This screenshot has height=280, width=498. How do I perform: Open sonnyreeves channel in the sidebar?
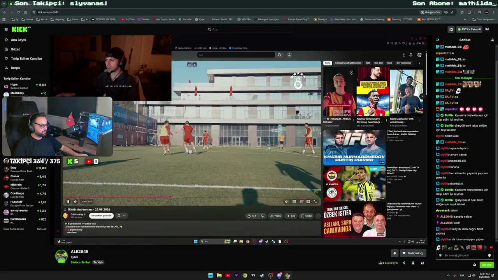click(25, 212)
